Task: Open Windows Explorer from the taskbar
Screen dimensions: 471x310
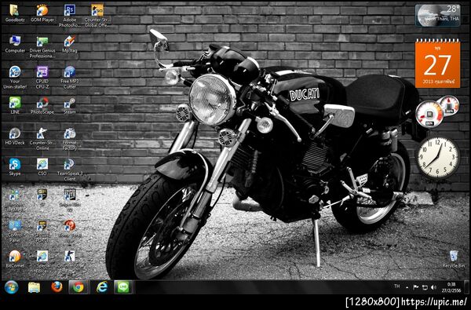Action: click(x=34, y=287)
